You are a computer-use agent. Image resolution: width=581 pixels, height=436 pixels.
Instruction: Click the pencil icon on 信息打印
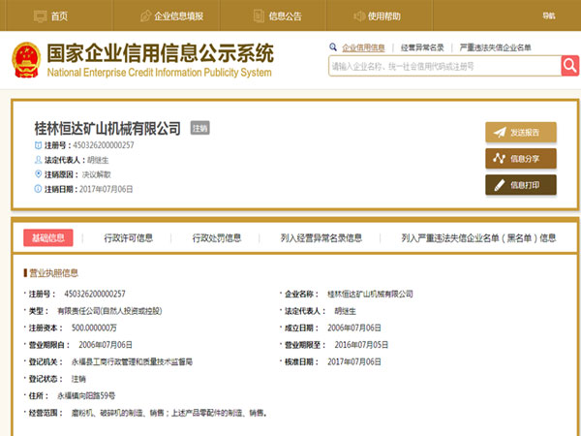500,185
